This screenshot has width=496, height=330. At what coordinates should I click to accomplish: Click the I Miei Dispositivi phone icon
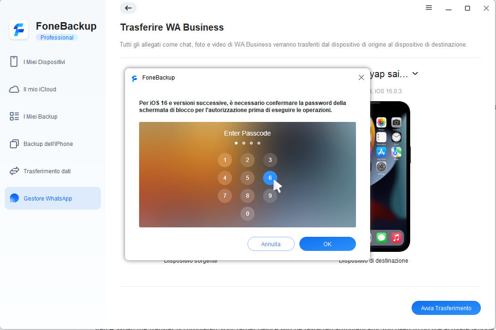(14, 62)
